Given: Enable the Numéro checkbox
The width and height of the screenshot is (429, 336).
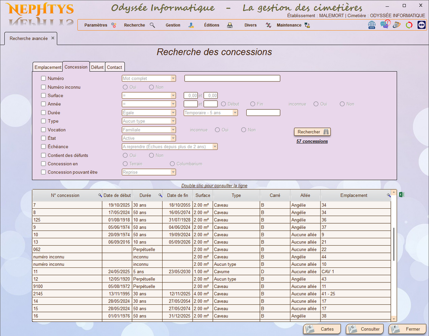Looking at the screenshot, I should pos(43,78).
